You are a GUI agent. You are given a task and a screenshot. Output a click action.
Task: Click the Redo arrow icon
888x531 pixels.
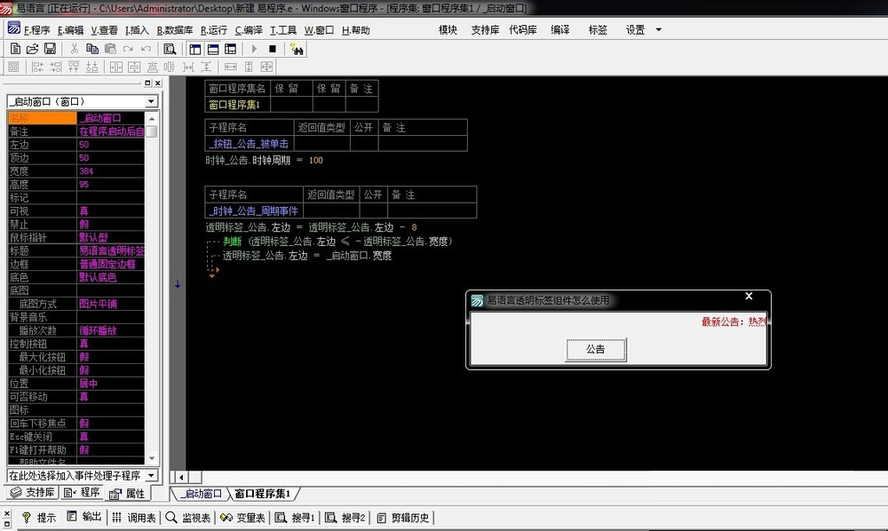point(128,49)
